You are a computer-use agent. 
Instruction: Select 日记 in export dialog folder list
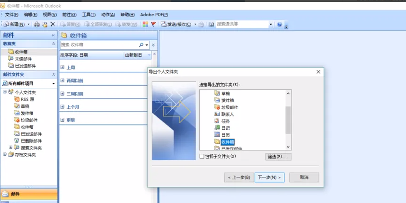(x=222, y=128)
